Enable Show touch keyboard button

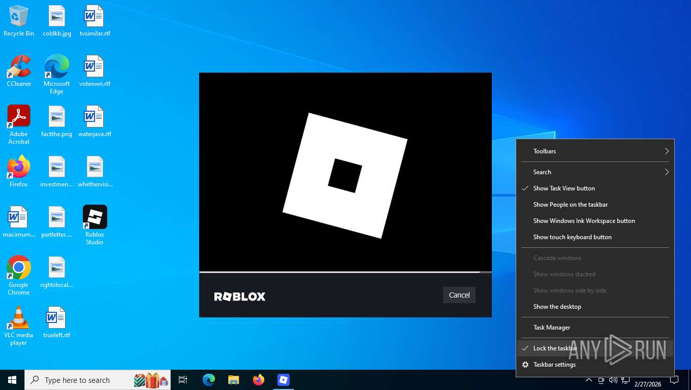click(595, 237)
